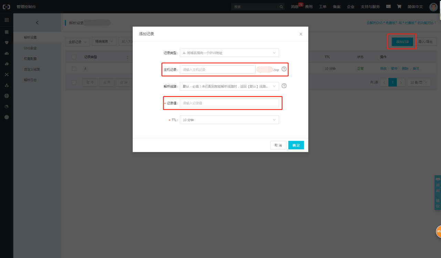Toggle the select-all header checkbox
The height and width of the screenshot is (258, 441).
(x=74, y=57)
